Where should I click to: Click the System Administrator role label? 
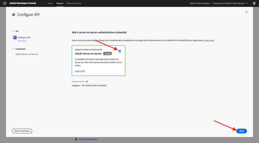click(200, 3)
